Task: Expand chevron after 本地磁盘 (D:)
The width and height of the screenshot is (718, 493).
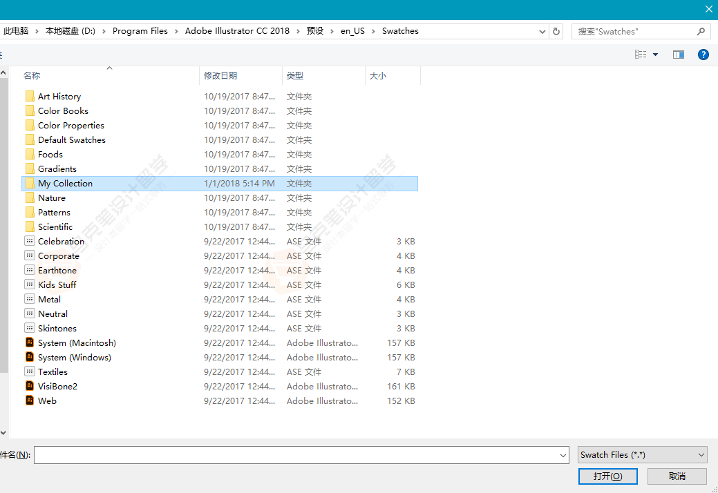Action: pos(104,31)
